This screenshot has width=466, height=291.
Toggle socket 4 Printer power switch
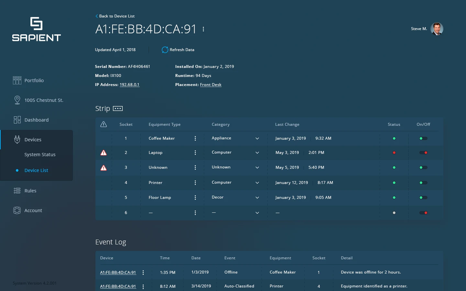pyautogui.click(x=423, y=183)
